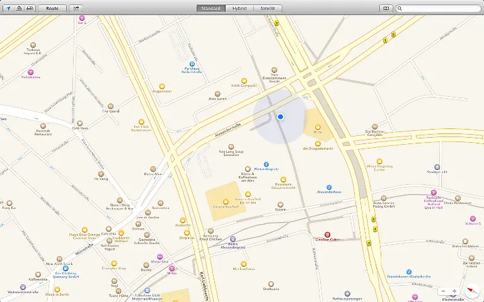Select the Weinmeisterstraße station pin
Viewport: 484px width, 302px height.
23,287
